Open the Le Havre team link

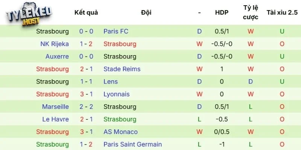[x=56, y=119]
